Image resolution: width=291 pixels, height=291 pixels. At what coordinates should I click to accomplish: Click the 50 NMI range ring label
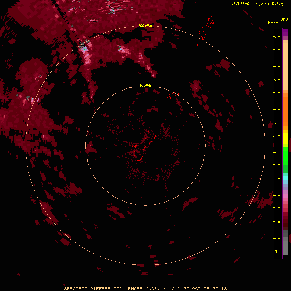click(x=145, y=85)
